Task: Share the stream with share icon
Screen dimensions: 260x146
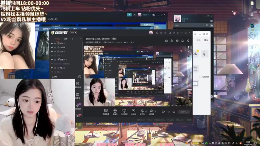Action: coord(188,41)
